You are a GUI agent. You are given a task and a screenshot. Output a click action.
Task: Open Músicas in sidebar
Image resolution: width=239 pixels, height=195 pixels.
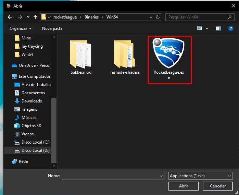(25, 118)
